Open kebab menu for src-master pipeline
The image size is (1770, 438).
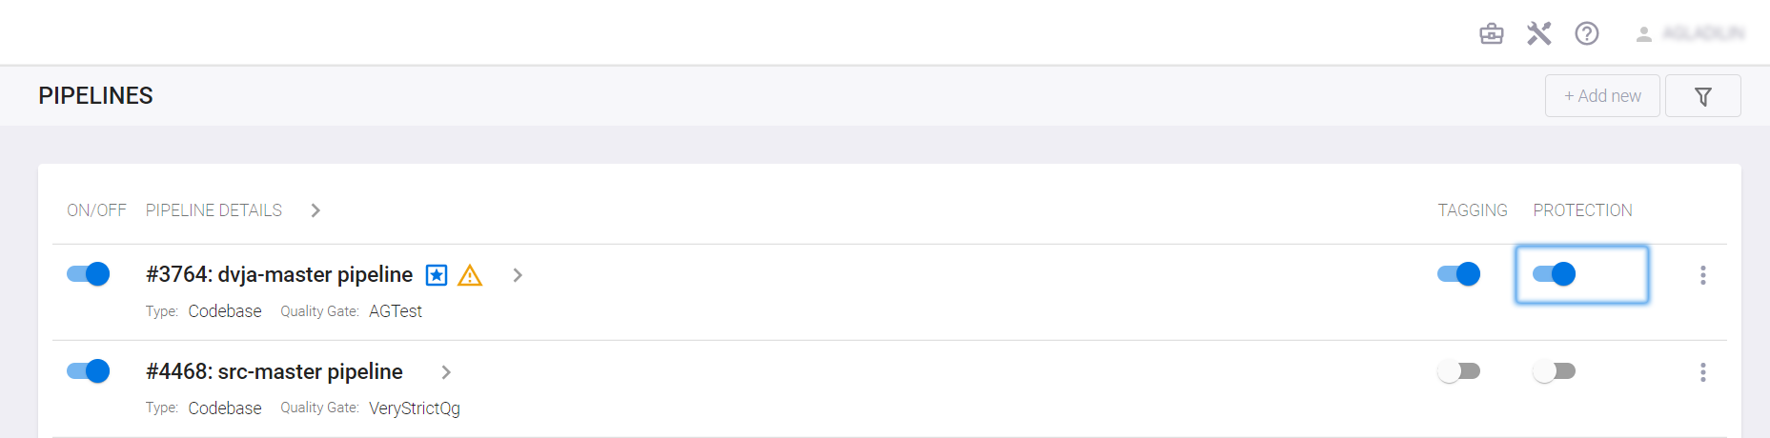1702,372
